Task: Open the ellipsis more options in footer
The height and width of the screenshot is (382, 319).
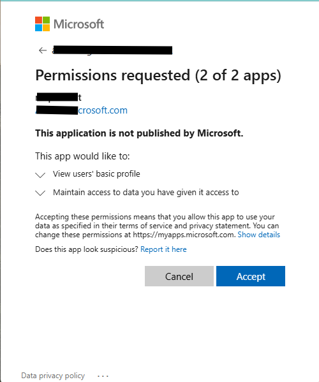Action: click(x=103, y=376)
